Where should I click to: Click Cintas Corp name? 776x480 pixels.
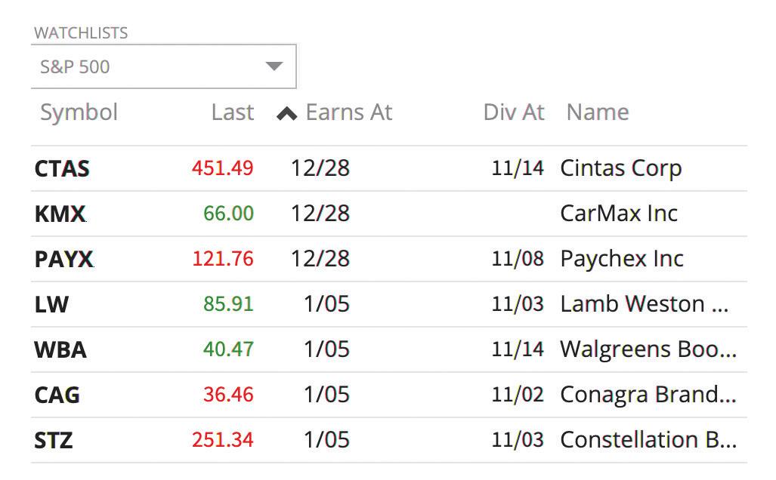(621, 168)
